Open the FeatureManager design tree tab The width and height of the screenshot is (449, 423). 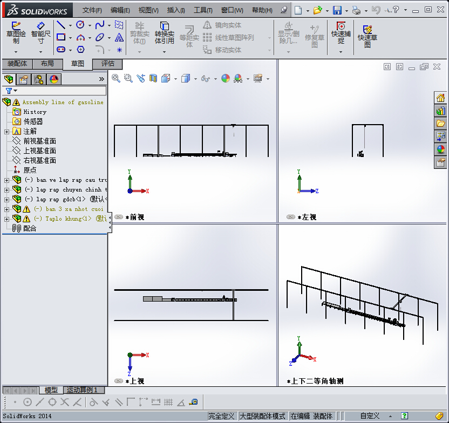click(9, 79)
